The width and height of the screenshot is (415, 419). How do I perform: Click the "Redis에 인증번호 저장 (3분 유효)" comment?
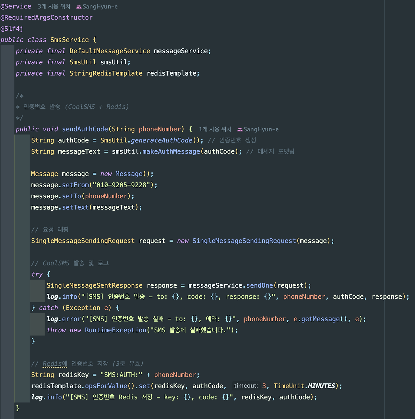[93, 364]
